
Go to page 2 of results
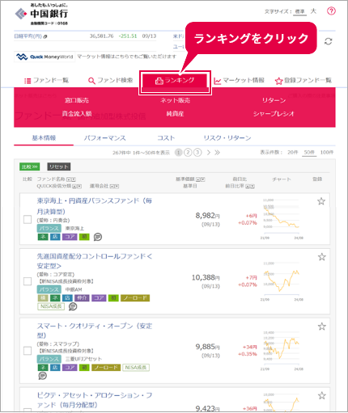tap(188, 153)
